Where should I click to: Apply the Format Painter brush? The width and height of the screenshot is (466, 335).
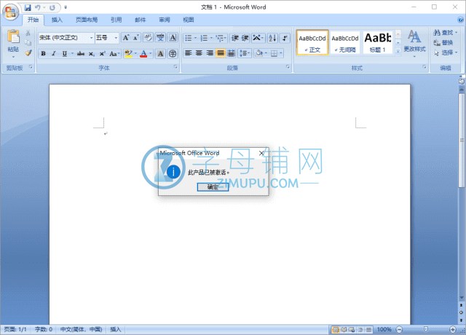point(28,53)
